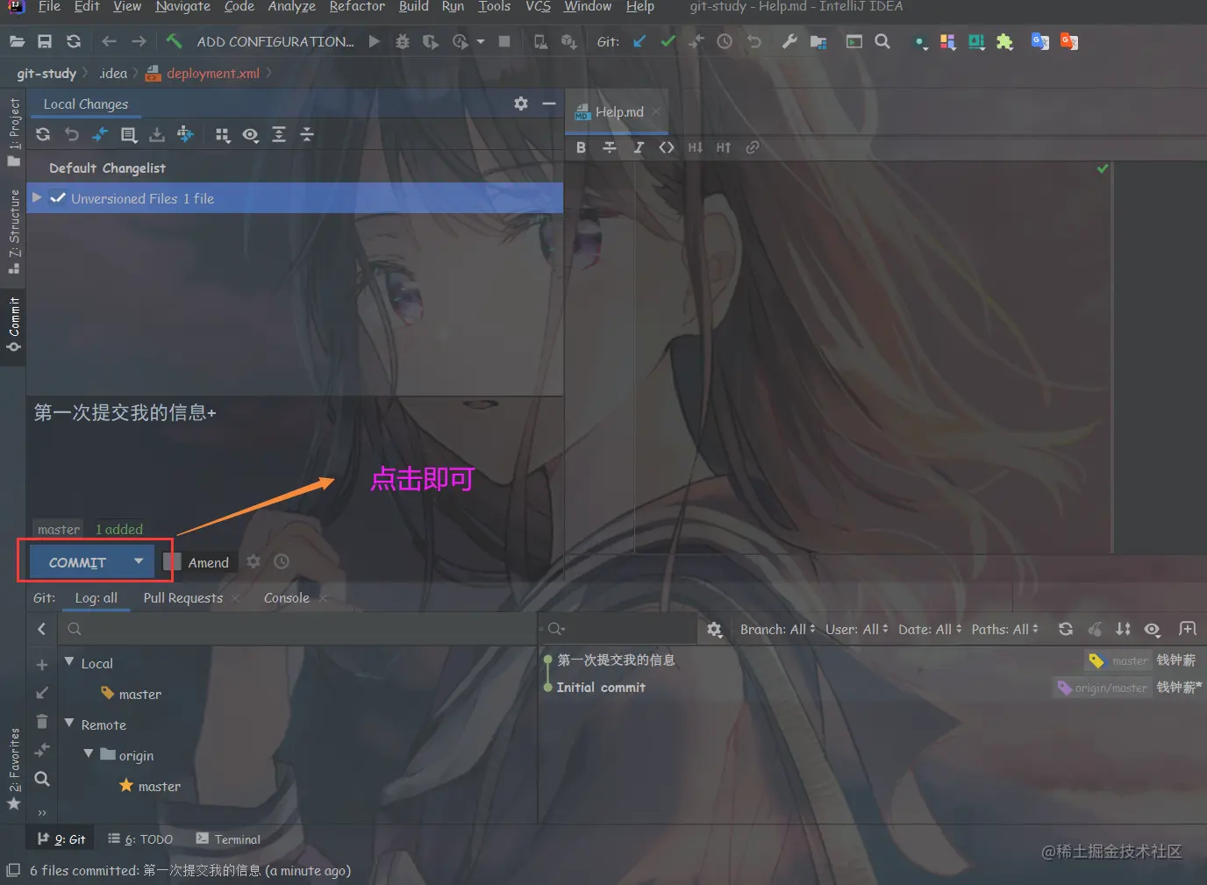Switch to the Log: all tab
The width and height of the screenshot is (1207, 885).
pos(96,598)
